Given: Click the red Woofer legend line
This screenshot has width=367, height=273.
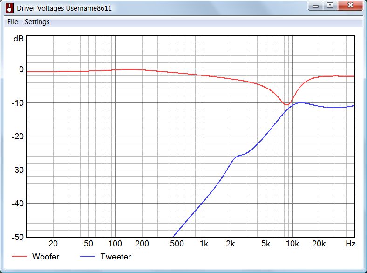Looking at the screenshot, I should [x=20, y=256].
